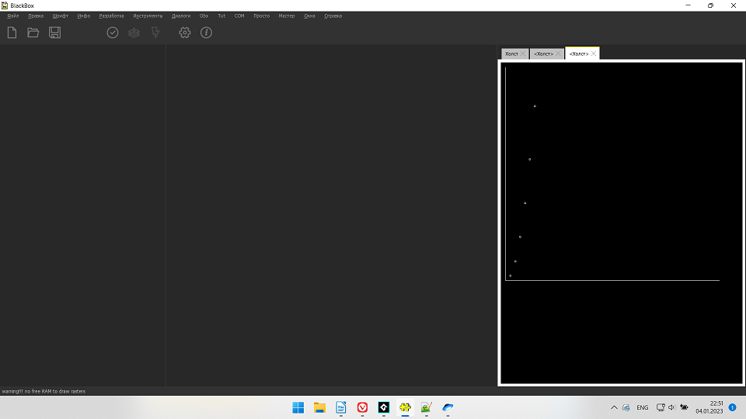Viewport: 746px width, 419px height.
Task: Switch to the first Холст tab
Action: click(x=511, y=54)
